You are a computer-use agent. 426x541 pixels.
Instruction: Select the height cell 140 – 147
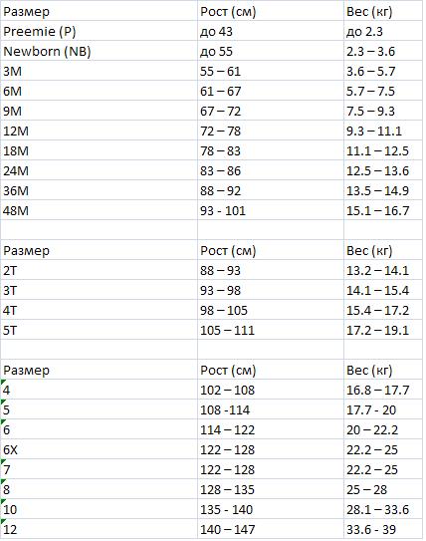click(x=271, y=529)
